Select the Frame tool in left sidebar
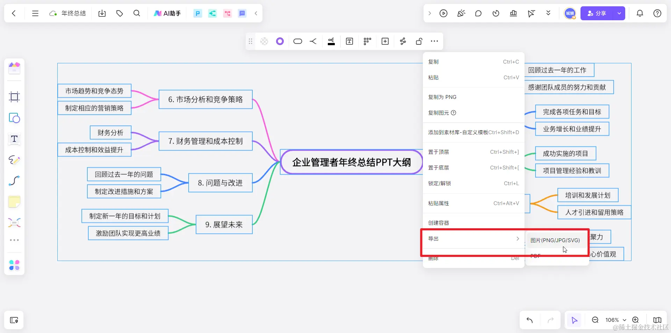This screenshot has height=333, width=671. click(x=14, y=97)
